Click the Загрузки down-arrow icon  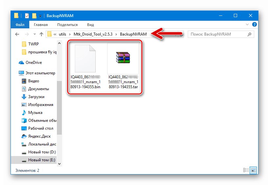click(24, 97)
